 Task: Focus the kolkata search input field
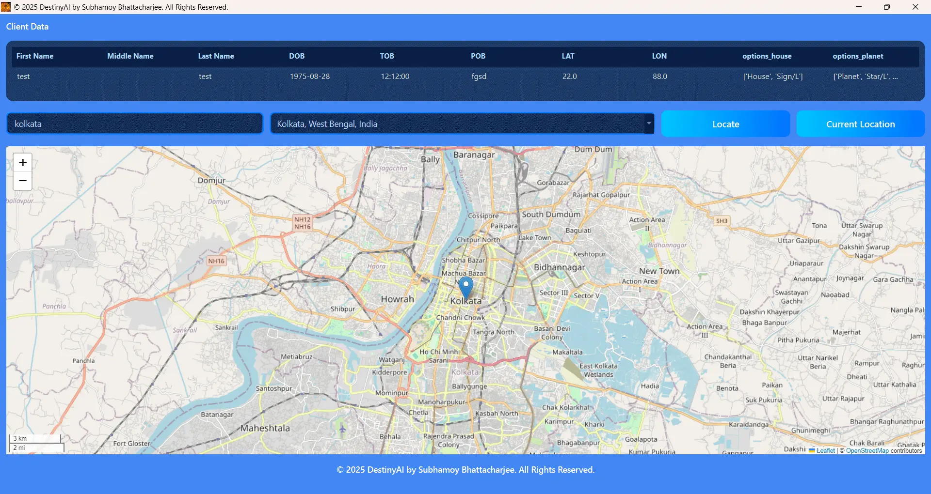point(135,124)
